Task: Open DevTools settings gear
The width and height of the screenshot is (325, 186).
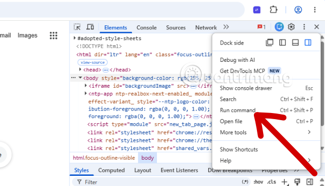Action: pyautogui.click(x=291, y=27)
